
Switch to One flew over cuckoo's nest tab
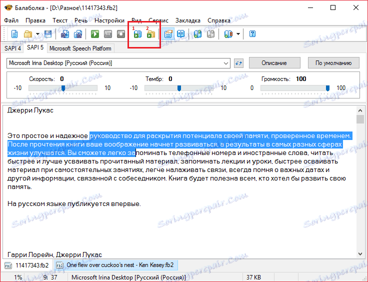tap(115, 265)
